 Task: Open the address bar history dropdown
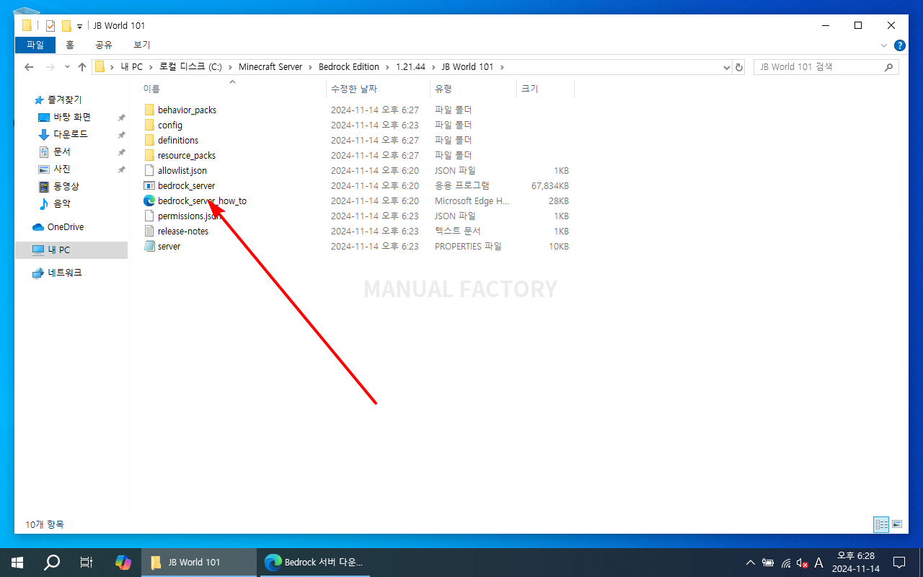726,67
